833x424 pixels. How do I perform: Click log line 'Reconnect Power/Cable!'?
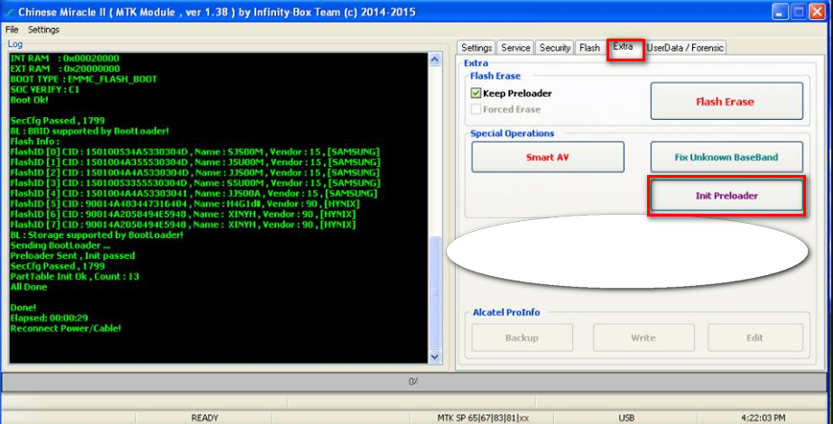coord(66,328)
